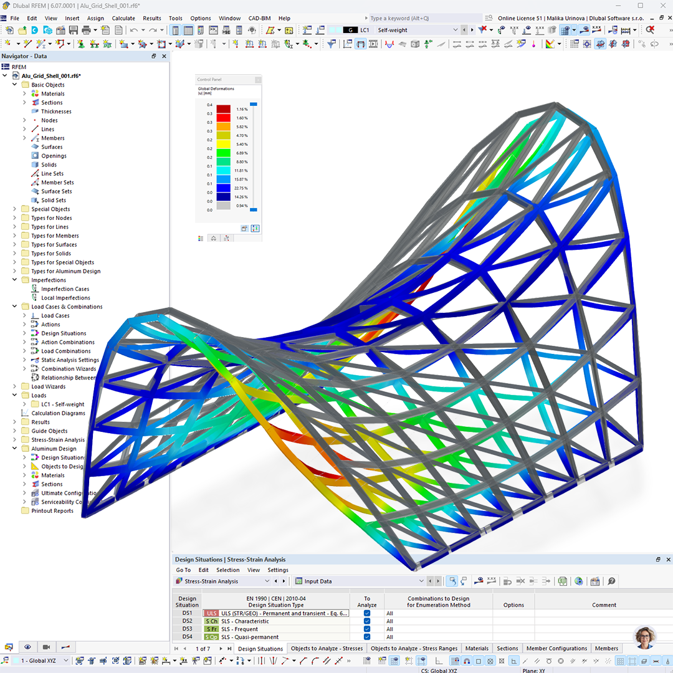Image resolution: width=673 pixels, height=673 pixels.
Task: Click the magnet snap icon in status bar
Action: pos(467,661)
